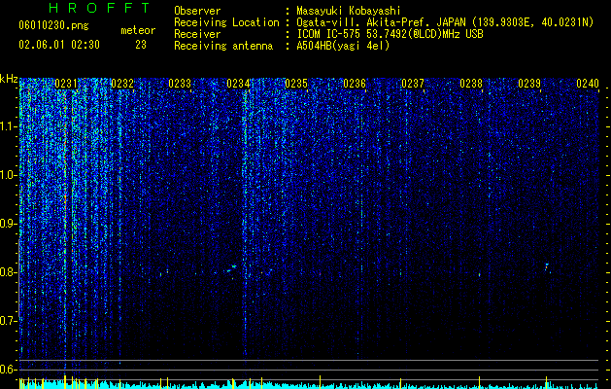Click the Receiving Location label
Viewport: 611px width, 389px height.
(226, 22)
